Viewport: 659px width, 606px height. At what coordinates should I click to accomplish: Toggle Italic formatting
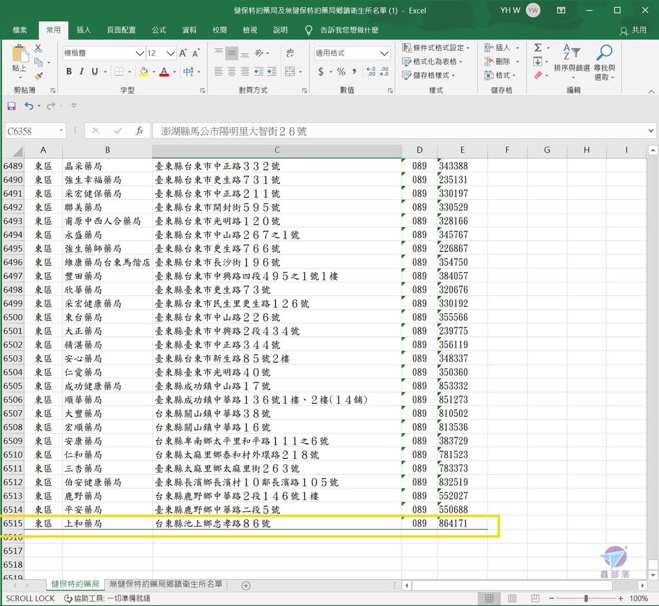pyautogui.click(x=81, y=71)
